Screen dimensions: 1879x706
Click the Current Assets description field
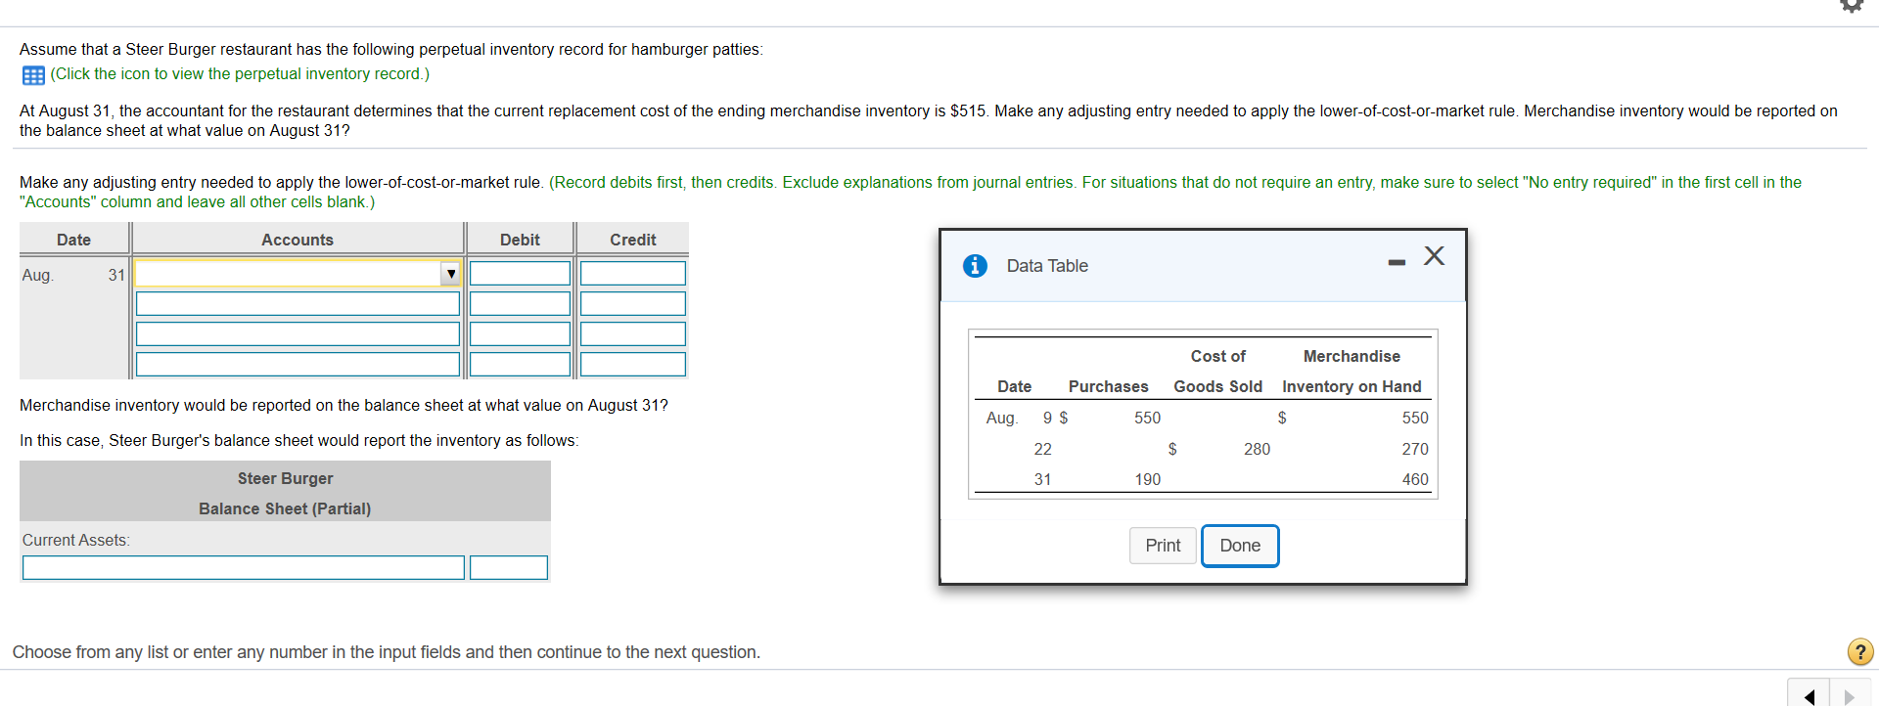[244, 568]
